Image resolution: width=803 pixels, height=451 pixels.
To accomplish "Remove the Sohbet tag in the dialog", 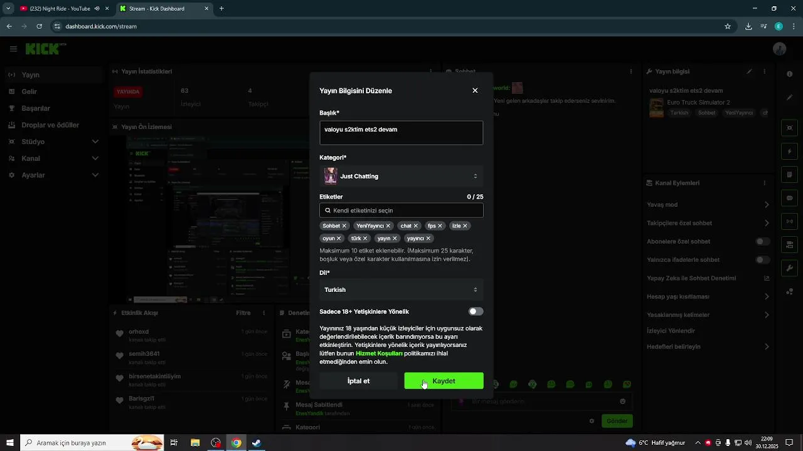I will point(344,226).
